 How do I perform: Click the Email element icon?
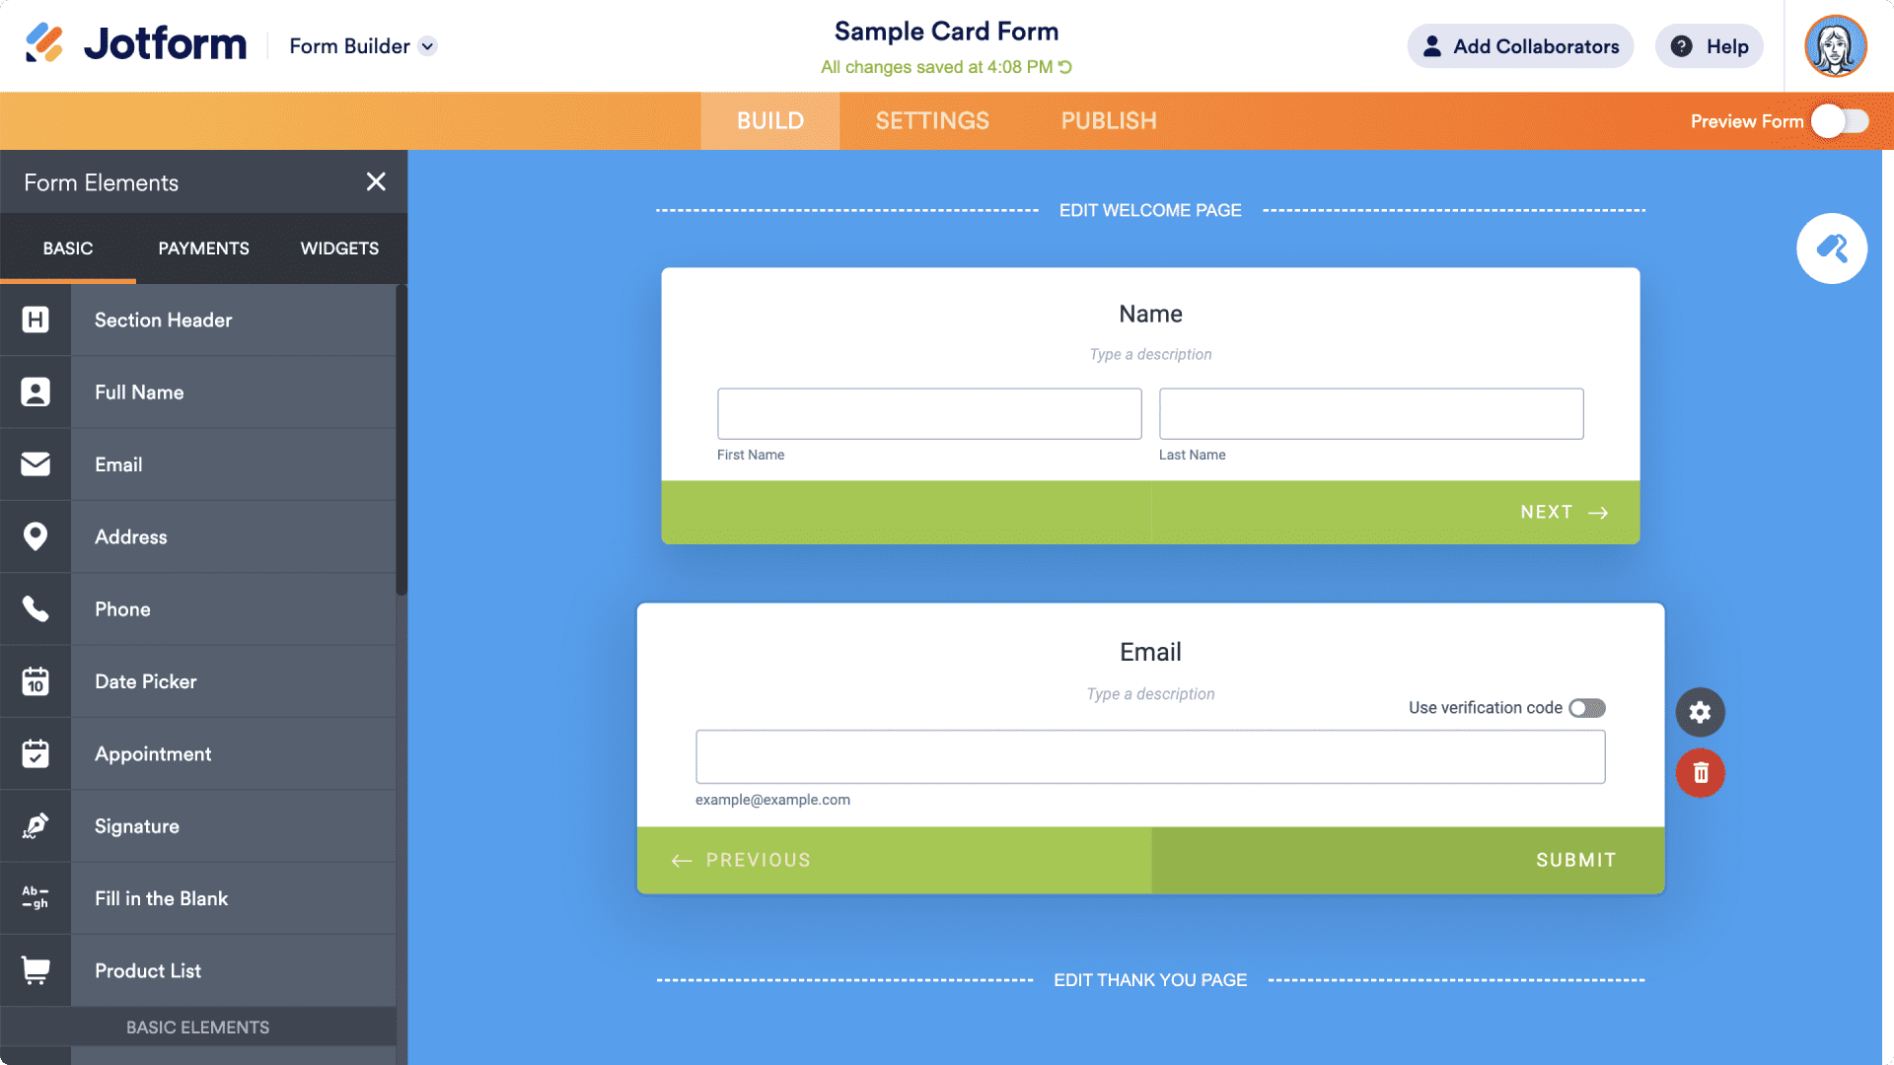[x=36, y=464]
